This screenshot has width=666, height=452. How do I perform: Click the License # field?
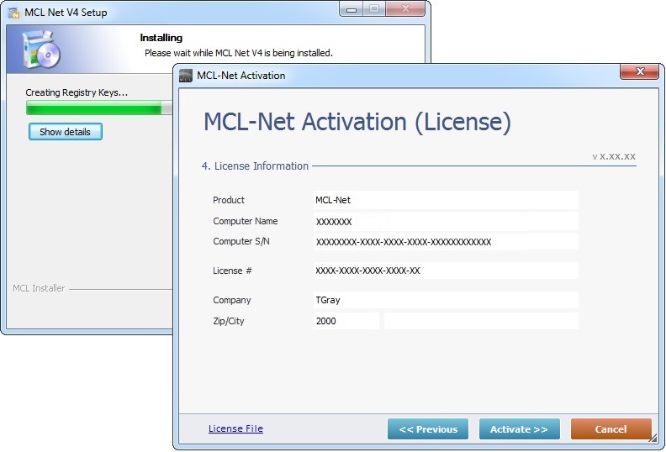click(446, 271)
